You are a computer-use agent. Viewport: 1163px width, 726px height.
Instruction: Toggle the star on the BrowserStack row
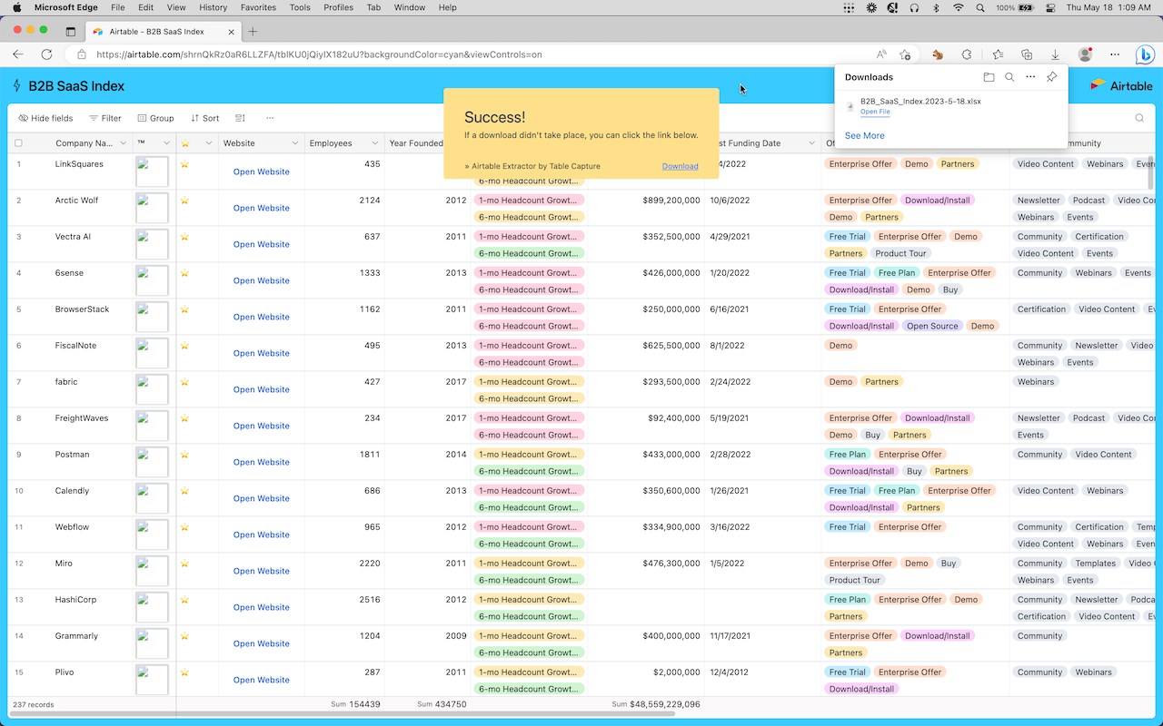point(184,309)
